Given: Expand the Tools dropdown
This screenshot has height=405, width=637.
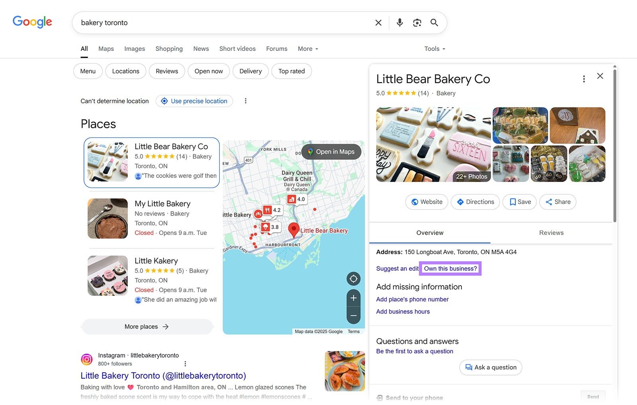Looking at the screenshot, I should [434, 49].
